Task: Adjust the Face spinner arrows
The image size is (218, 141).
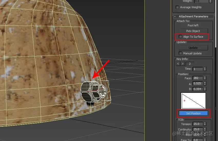Action: 205,78
